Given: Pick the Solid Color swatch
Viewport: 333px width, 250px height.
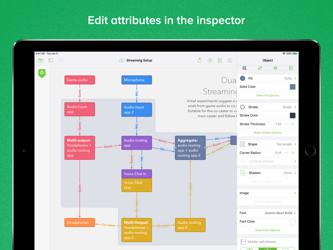Looking at the screenshot, I should 293,87.
